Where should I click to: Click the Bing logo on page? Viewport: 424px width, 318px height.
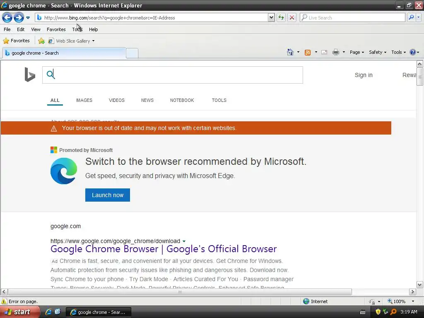(30, 75)
